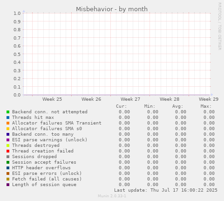Click the blue Threads hit max swatch

tap(8, 118)
